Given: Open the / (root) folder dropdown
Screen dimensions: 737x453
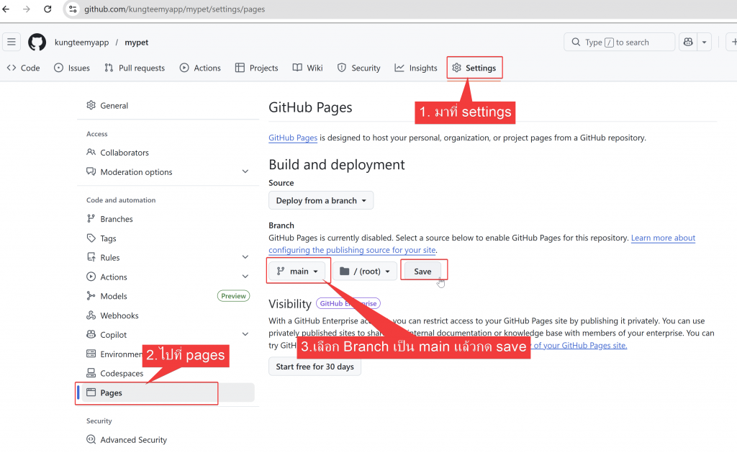Looking at the screenshot, I should tap(365, 272).
